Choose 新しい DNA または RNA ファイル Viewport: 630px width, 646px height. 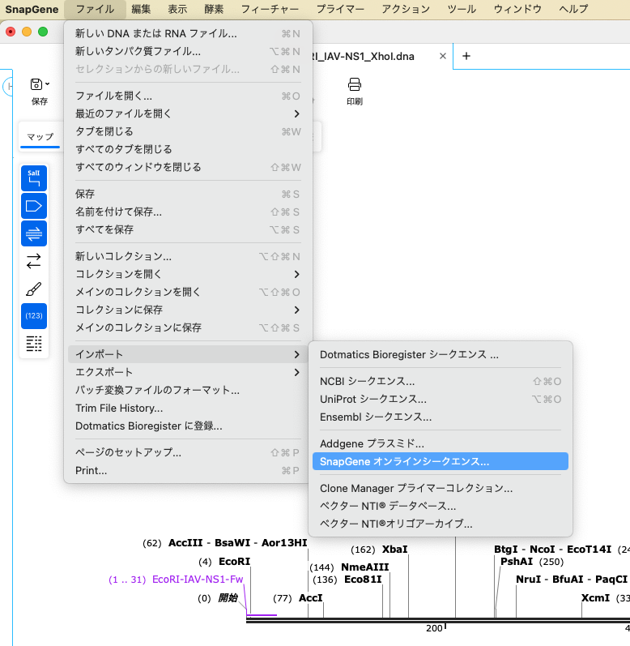pos(188,34)
